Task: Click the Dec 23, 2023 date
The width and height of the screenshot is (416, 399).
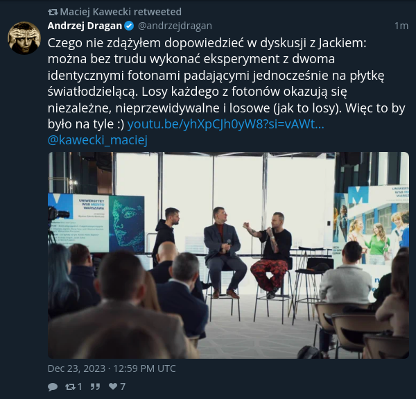Action: 76,368
